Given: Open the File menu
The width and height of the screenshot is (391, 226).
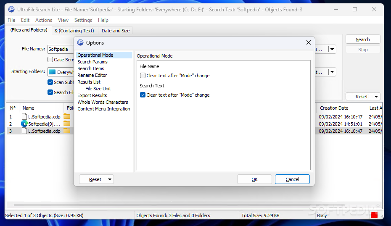Looking at the screenshot, I should pyautogui.click(x=11, y=20).
